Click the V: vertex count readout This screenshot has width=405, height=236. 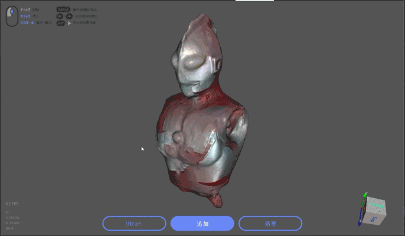pos(12,223)
